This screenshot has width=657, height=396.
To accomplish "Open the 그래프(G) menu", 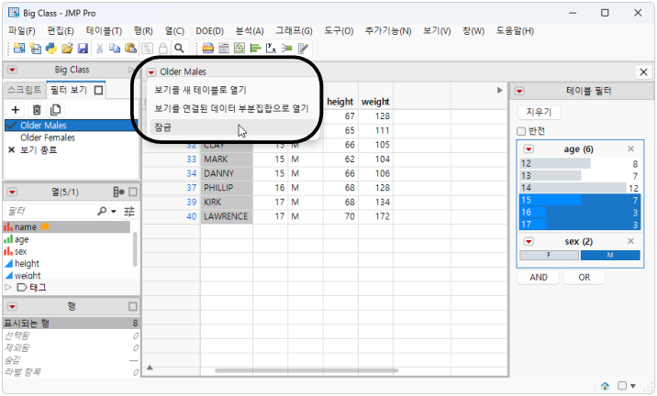I will pyautogui.click(x=294, y=31).
